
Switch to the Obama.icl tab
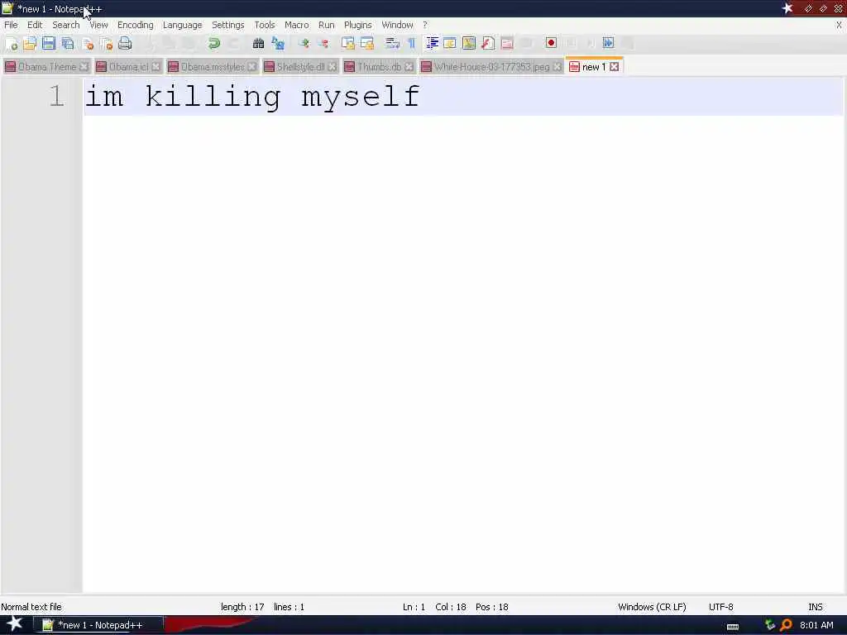128,67
